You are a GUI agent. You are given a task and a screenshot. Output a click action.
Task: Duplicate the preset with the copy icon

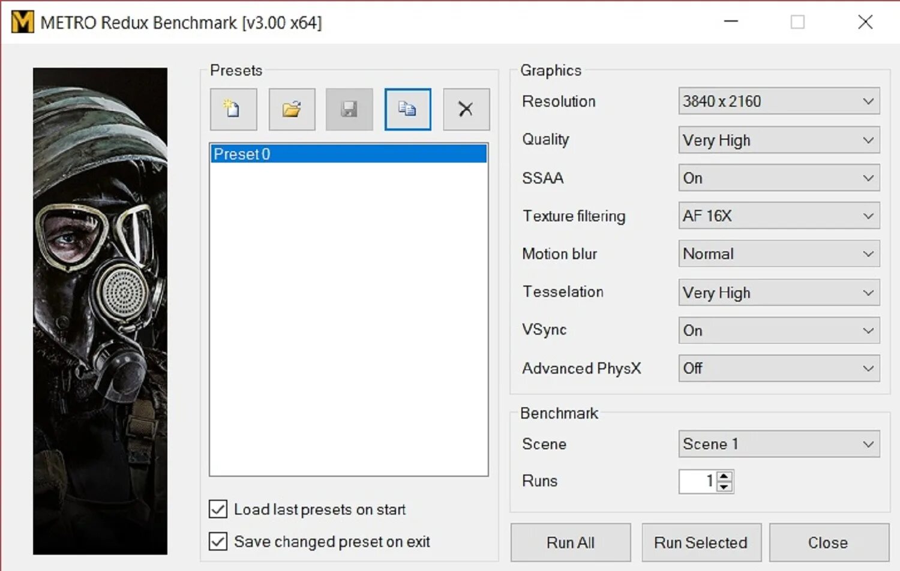(407, 109)
